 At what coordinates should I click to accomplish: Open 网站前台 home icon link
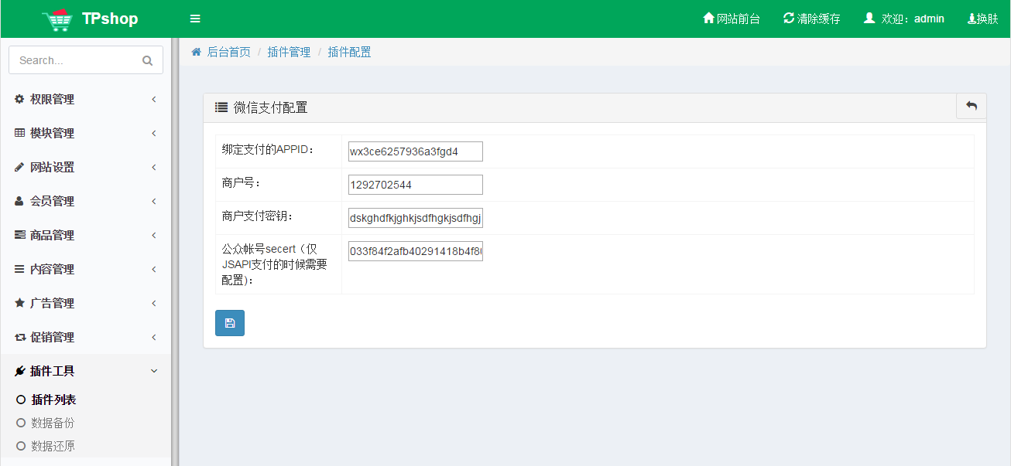click(x=708, y=19)
